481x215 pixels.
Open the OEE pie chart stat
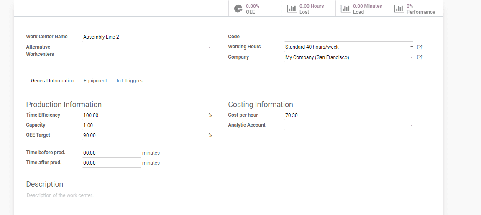[x=238, y=9]
